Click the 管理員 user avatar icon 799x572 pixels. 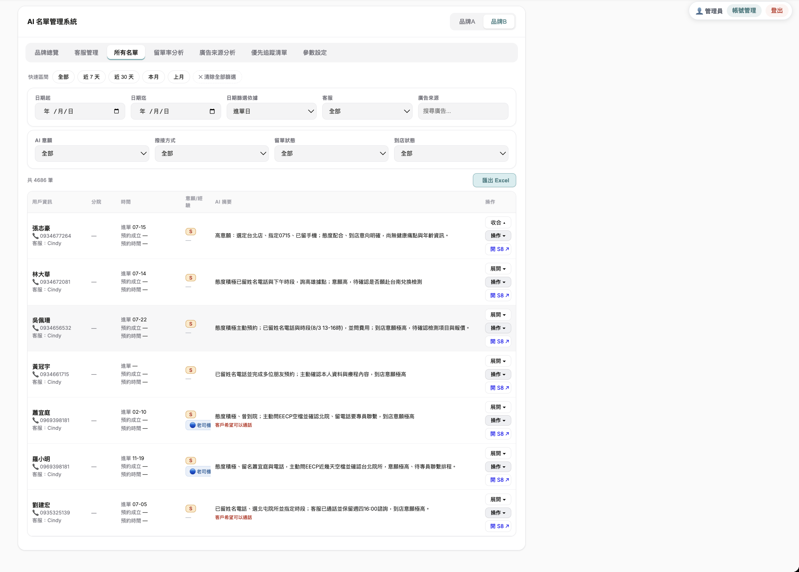coord(699,11)
